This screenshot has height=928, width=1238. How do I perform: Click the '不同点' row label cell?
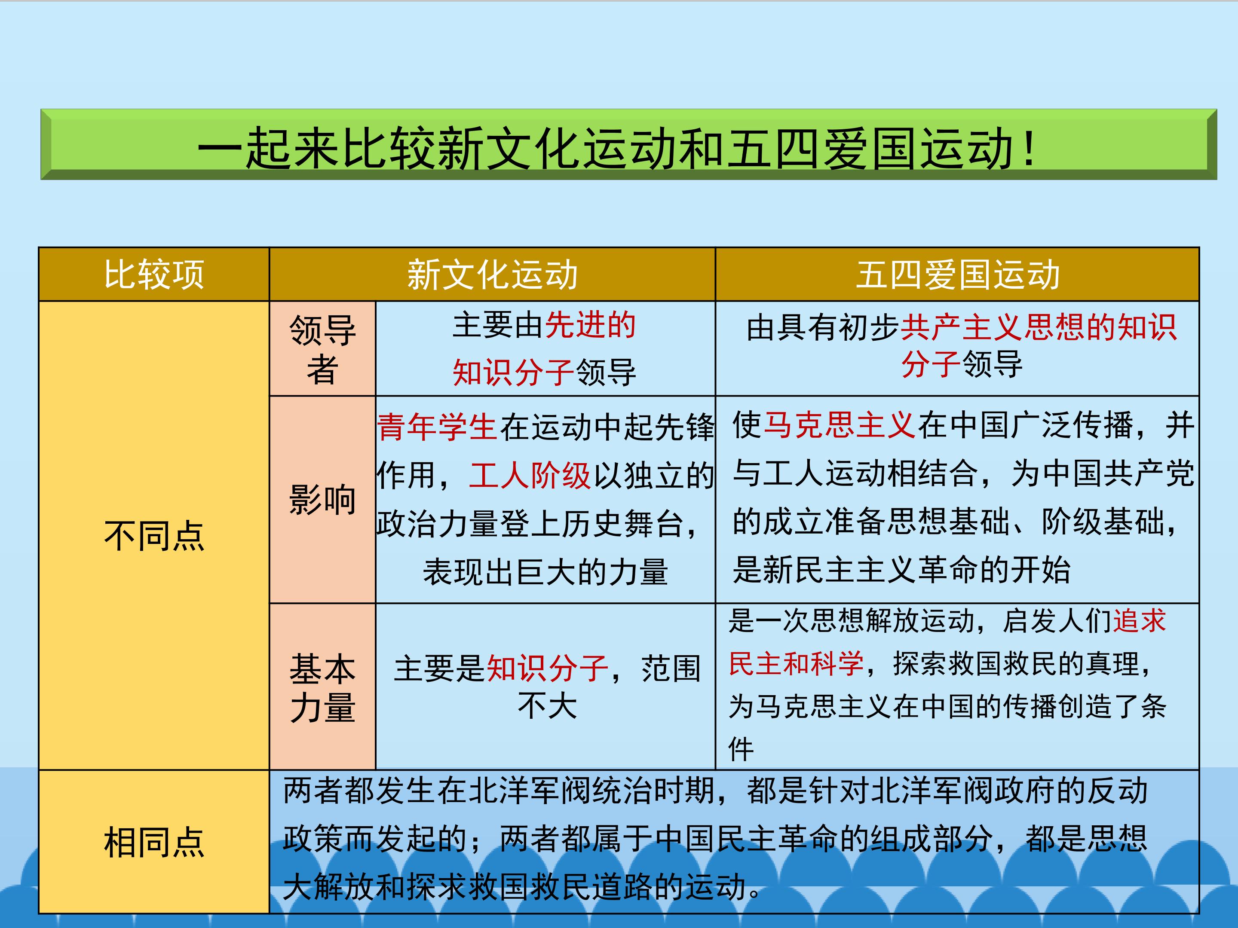154,535
